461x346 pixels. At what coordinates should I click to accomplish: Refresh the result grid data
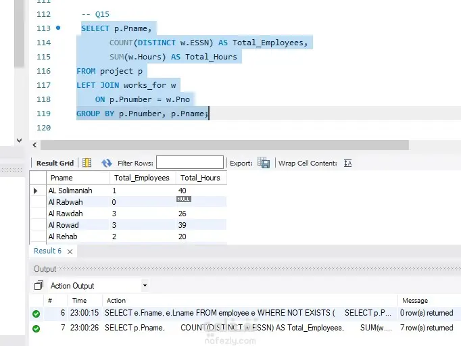(x=106, y=163)
